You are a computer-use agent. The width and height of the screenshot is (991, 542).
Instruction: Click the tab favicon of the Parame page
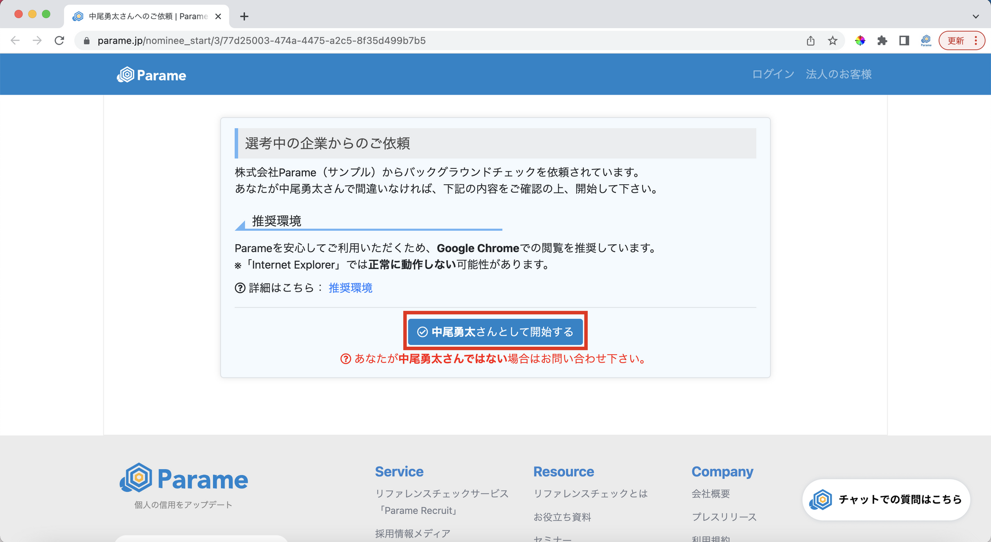(78, 16)
